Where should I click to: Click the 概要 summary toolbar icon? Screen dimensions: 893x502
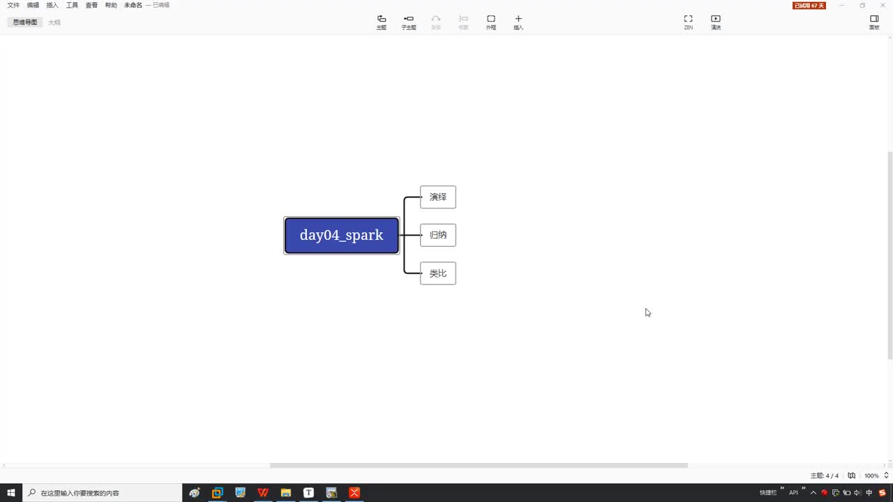pos(463,22)
